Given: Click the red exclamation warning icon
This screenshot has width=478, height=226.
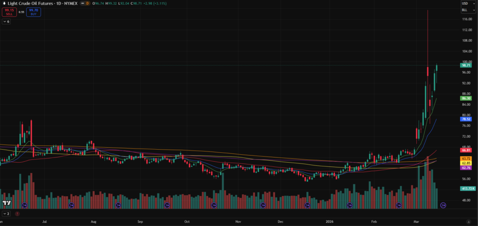Looking at the screenshot, I should (x=17, y=214).
